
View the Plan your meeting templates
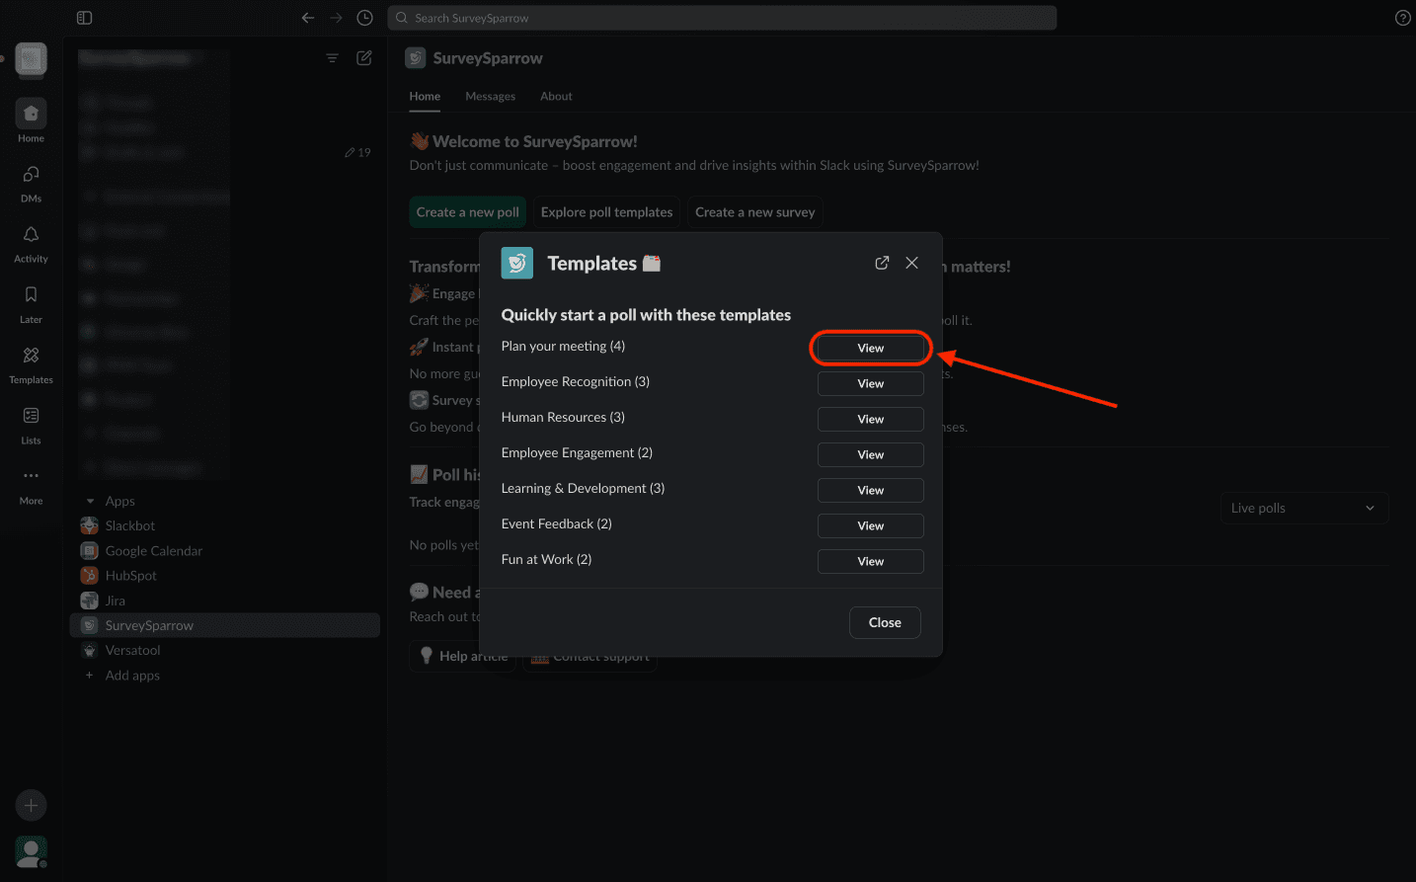point(870,349)
